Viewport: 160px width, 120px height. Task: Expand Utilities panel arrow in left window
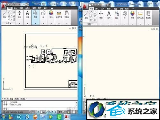[x=59, y=24]
